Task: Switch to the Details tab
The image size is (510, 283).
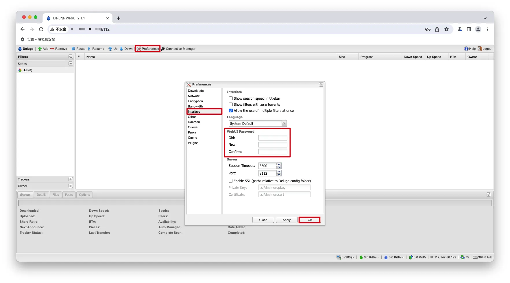Action: pos(41,195)
